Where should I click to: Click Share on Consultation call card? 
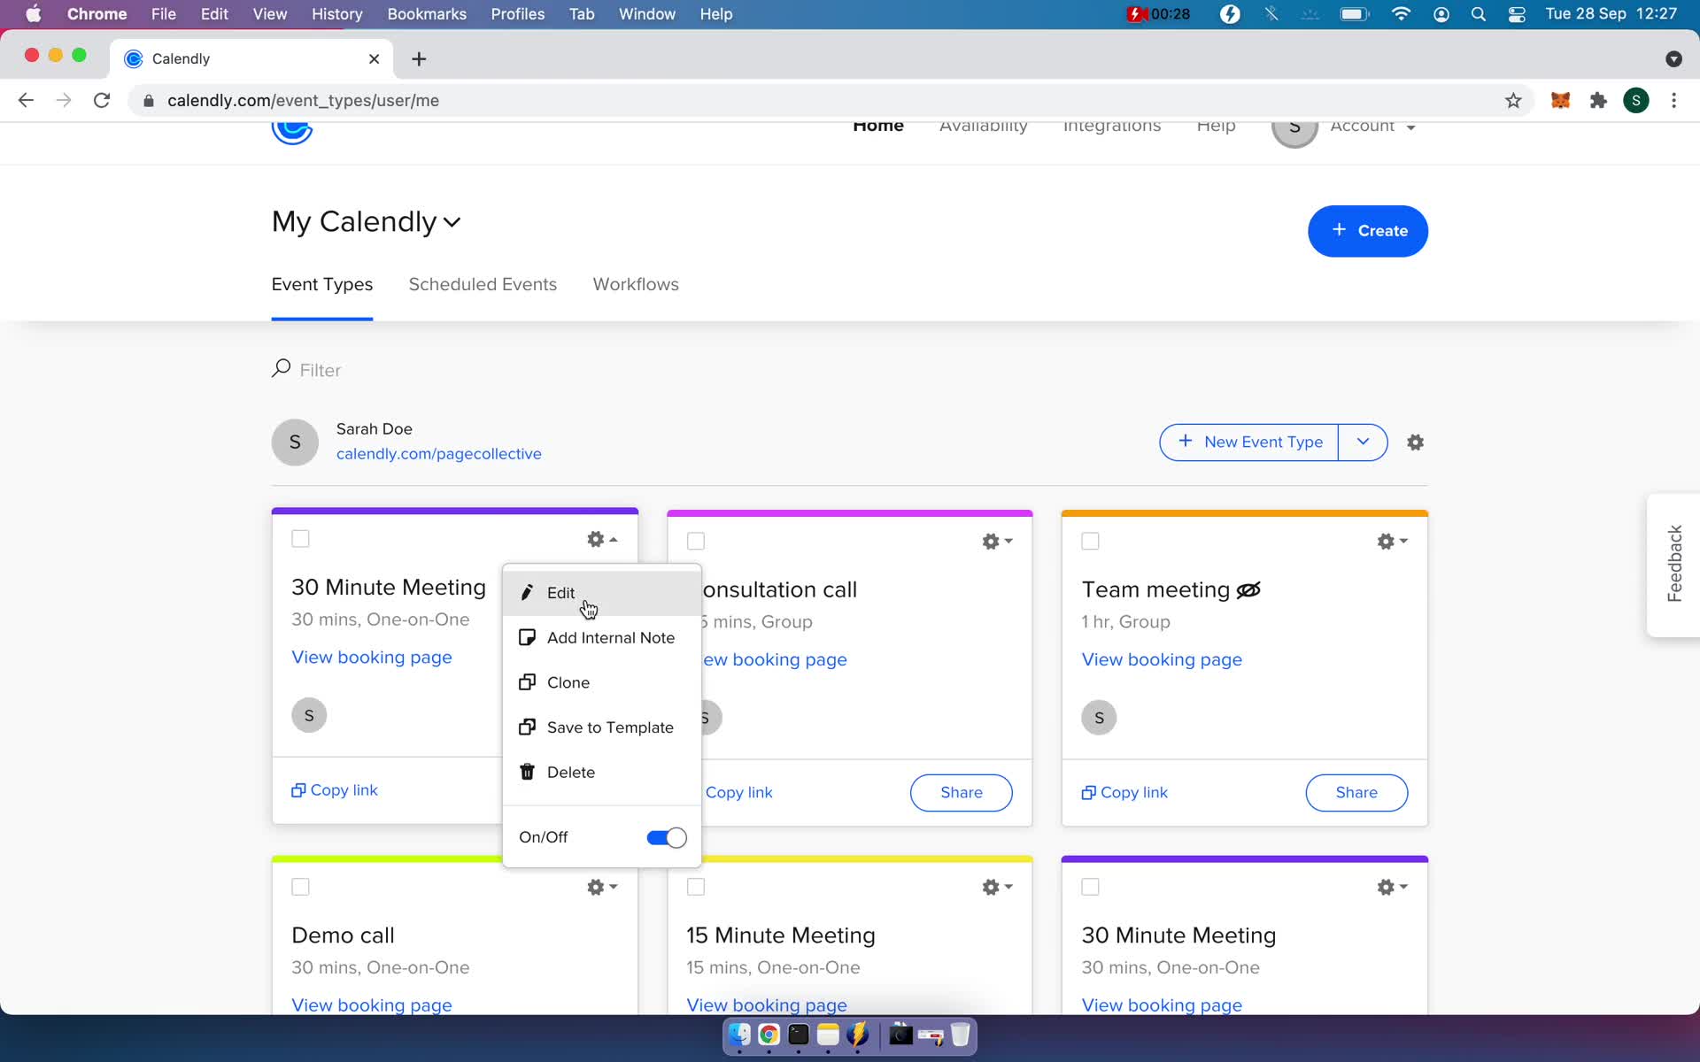(962, 792)
